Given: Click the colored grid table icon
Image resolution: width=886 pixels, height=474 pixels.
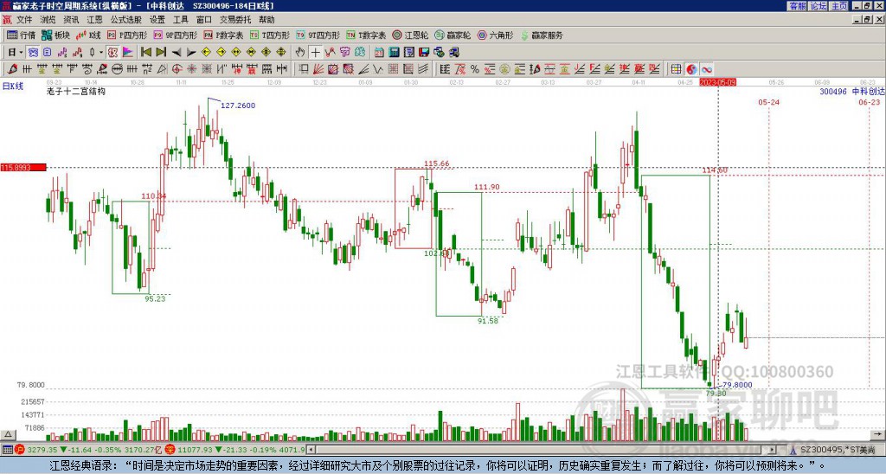Looking at the screenshot, I should click(677, 69).
